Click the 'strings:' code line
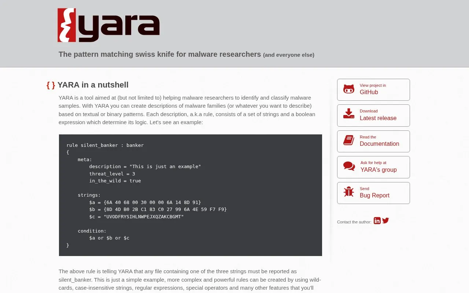469x293 pixels. 89,195
